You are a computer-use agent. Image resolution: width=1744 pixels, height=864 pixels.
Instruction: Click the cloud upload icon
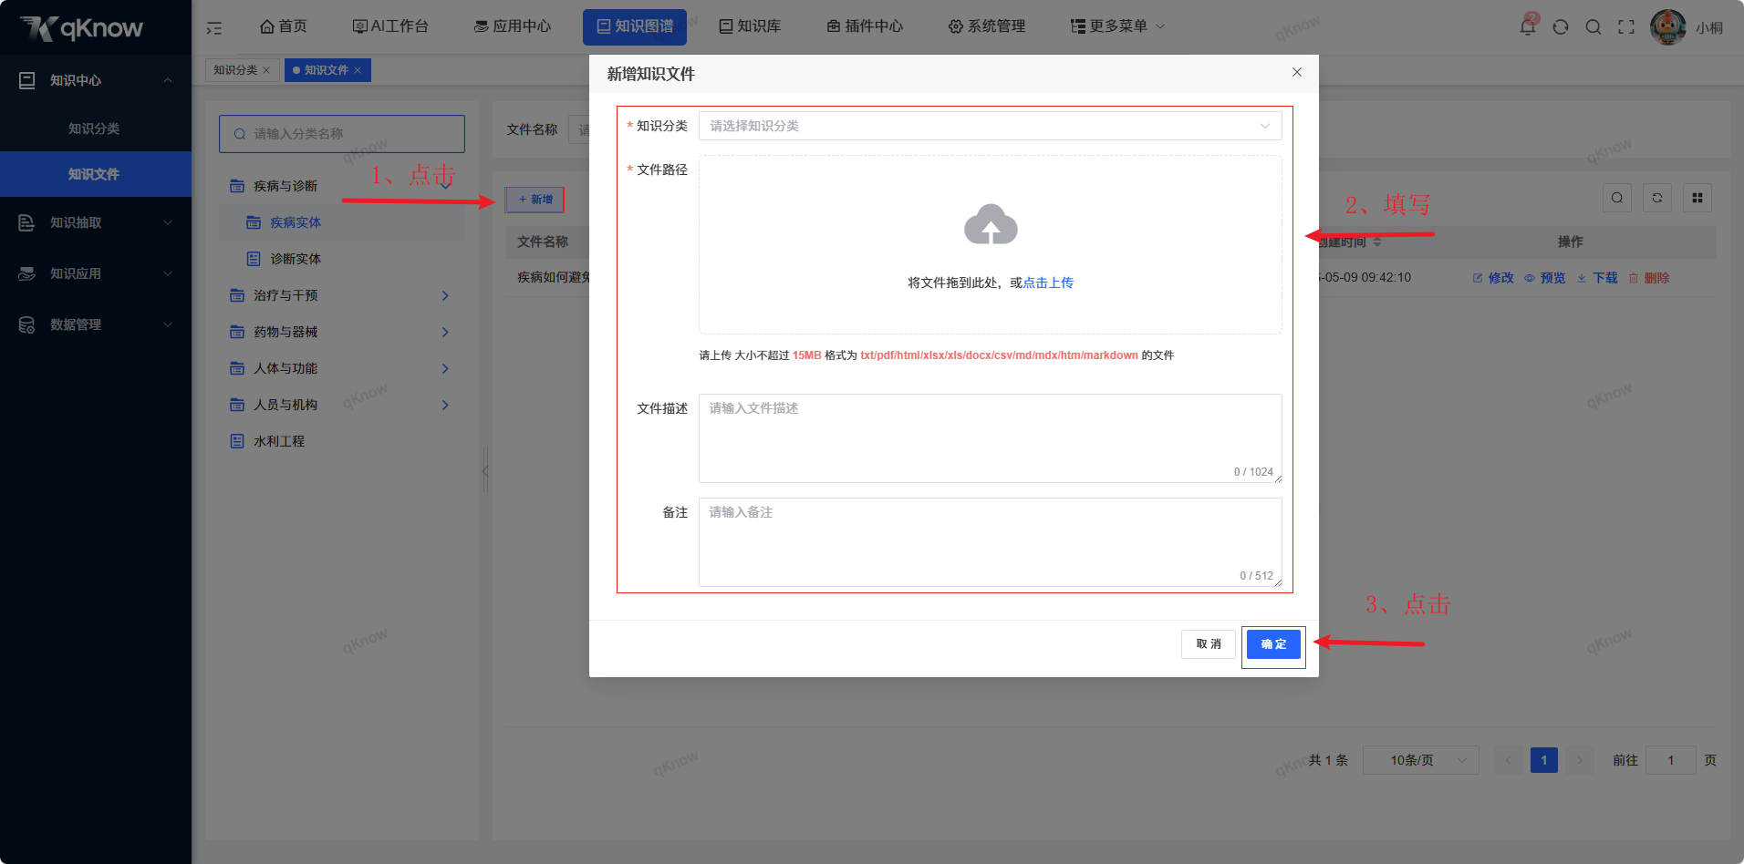[x=991, y=224]
